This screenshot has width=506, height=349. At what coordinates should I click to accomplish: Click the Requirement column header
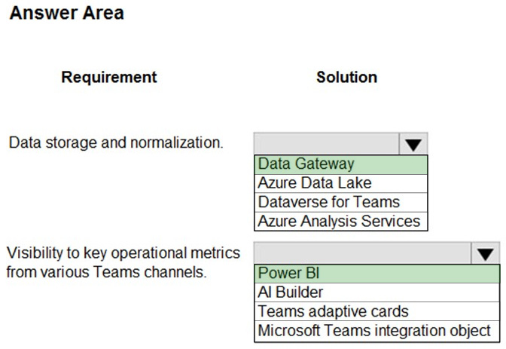(109, 78)
